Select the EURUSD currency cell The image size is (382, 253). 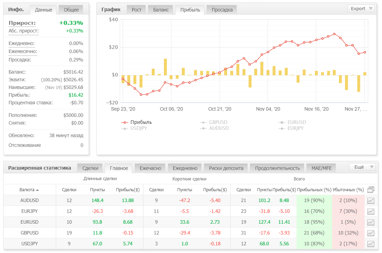click(x=29, y=222)
